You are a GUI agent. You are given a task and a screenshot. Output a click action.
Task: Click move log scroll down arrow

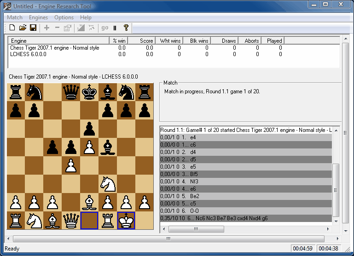pos(336,221)
